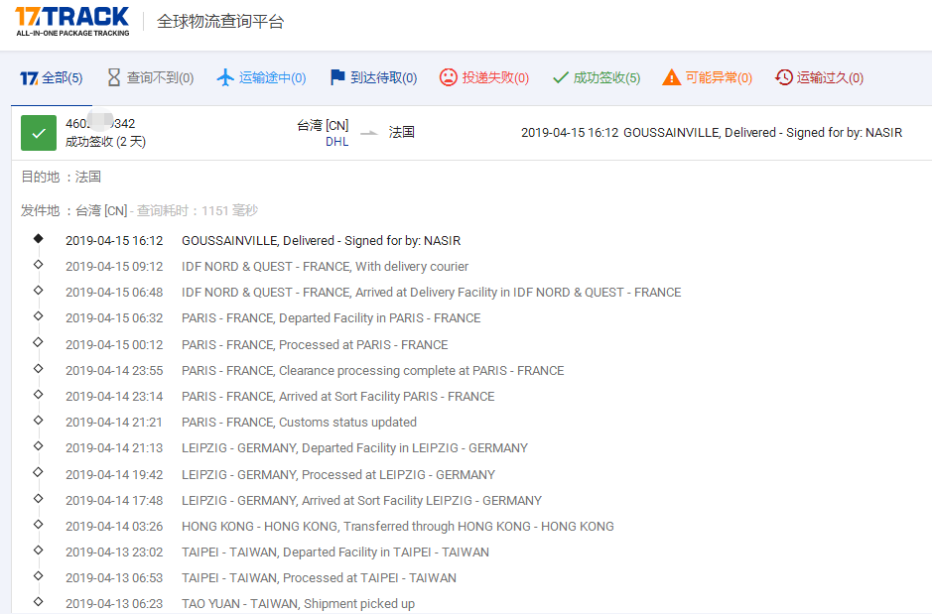Click the 全球物流查询平台 title text

(219, 22)
